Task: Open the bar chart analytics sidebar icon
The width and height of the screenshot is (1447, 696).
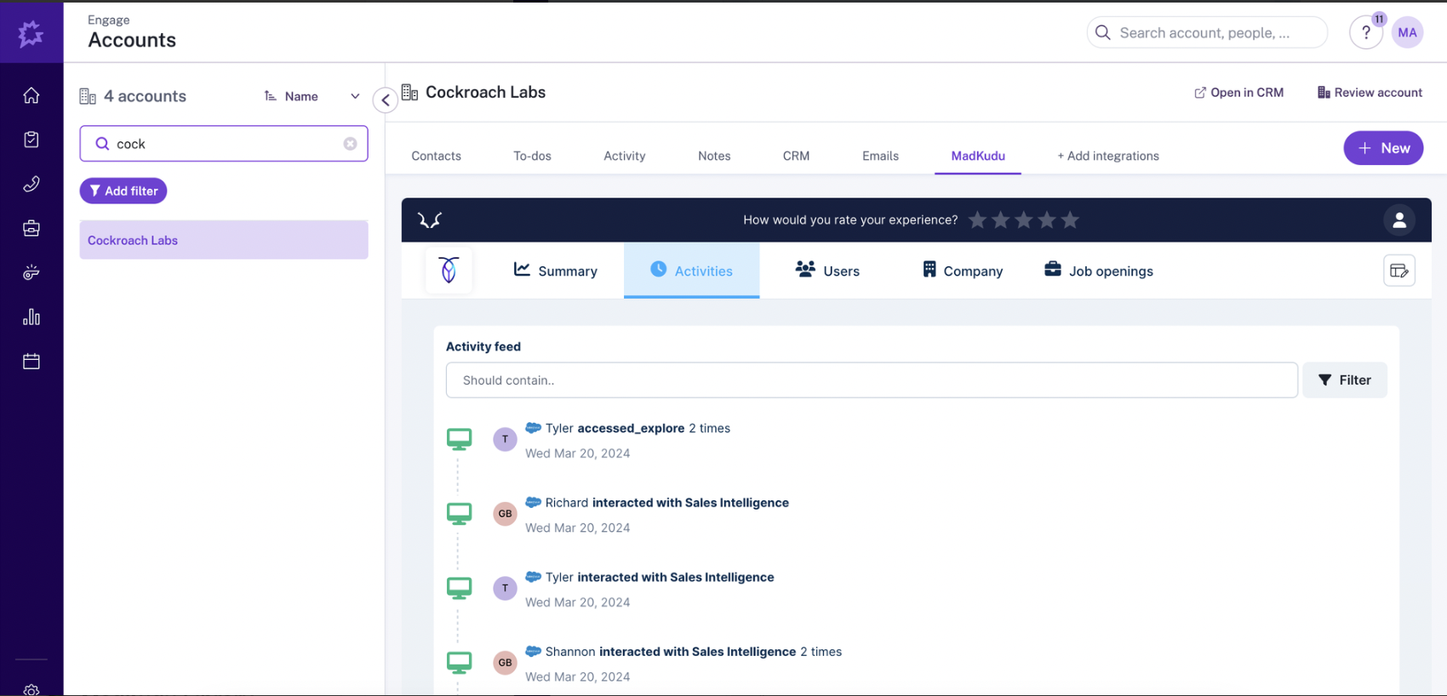Action: click(x=31, y=317)
